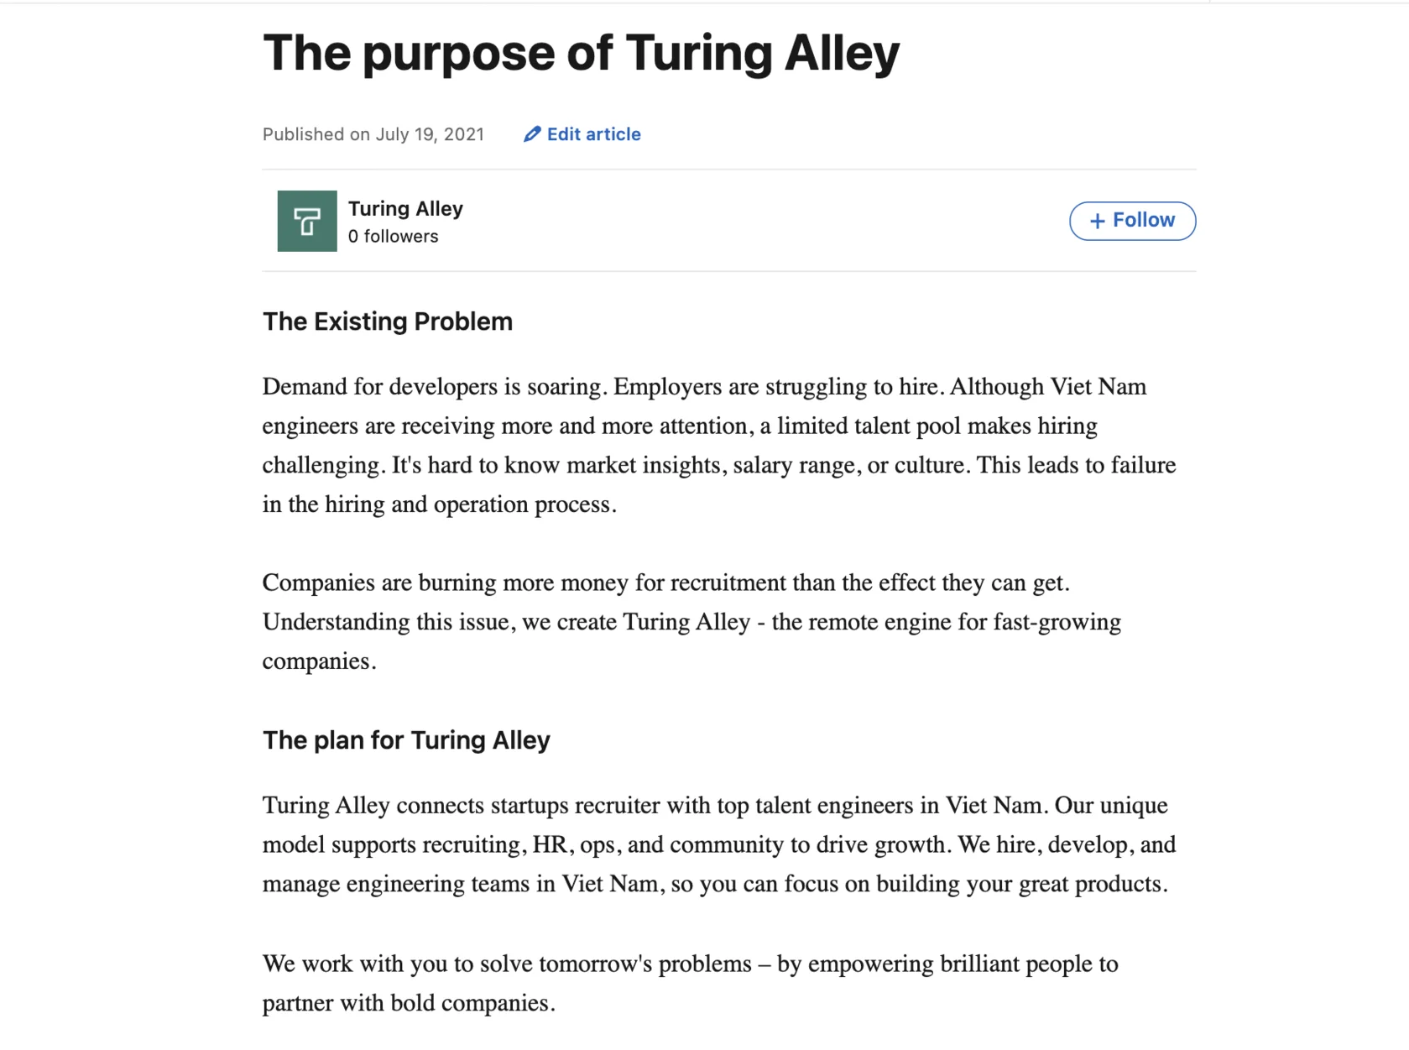Click The Existing Problem heading
This screenshot has width=1409, height=1050.
[387, 321]
